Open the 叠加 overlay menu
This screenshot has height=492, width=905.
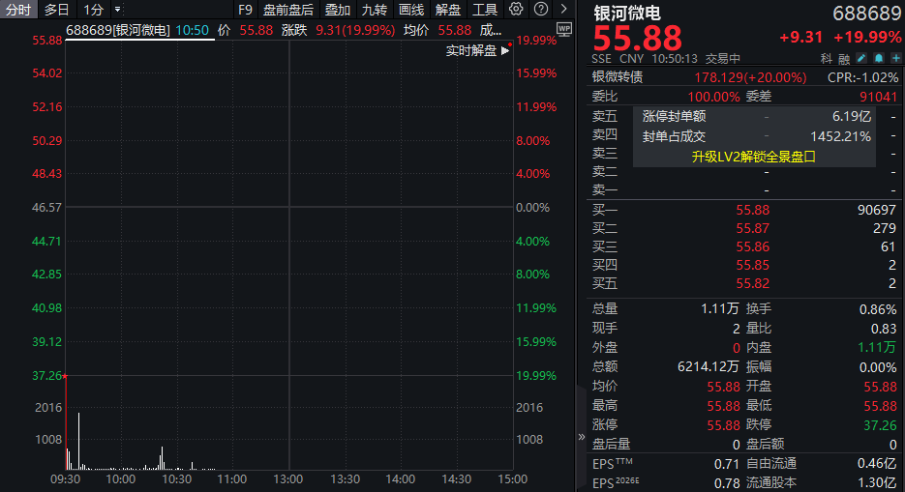338,10
